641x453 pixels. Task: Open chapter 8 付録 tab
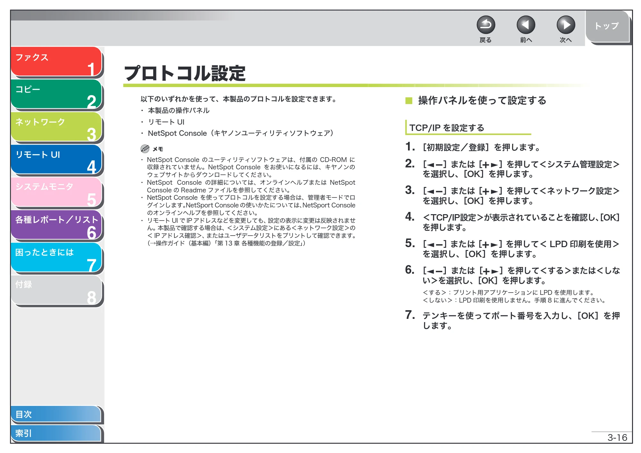[x=56, y=290]
